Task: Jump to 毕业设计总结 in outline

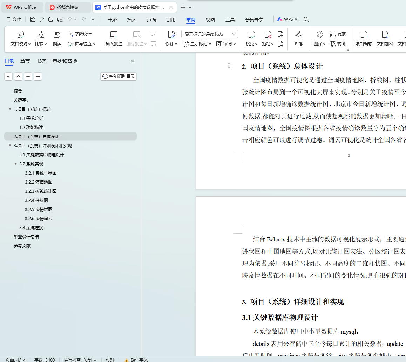Action: click(26, 237)
